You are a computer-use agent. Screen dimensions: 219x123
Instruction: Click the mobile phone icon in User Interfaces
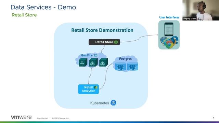(169, 29)
